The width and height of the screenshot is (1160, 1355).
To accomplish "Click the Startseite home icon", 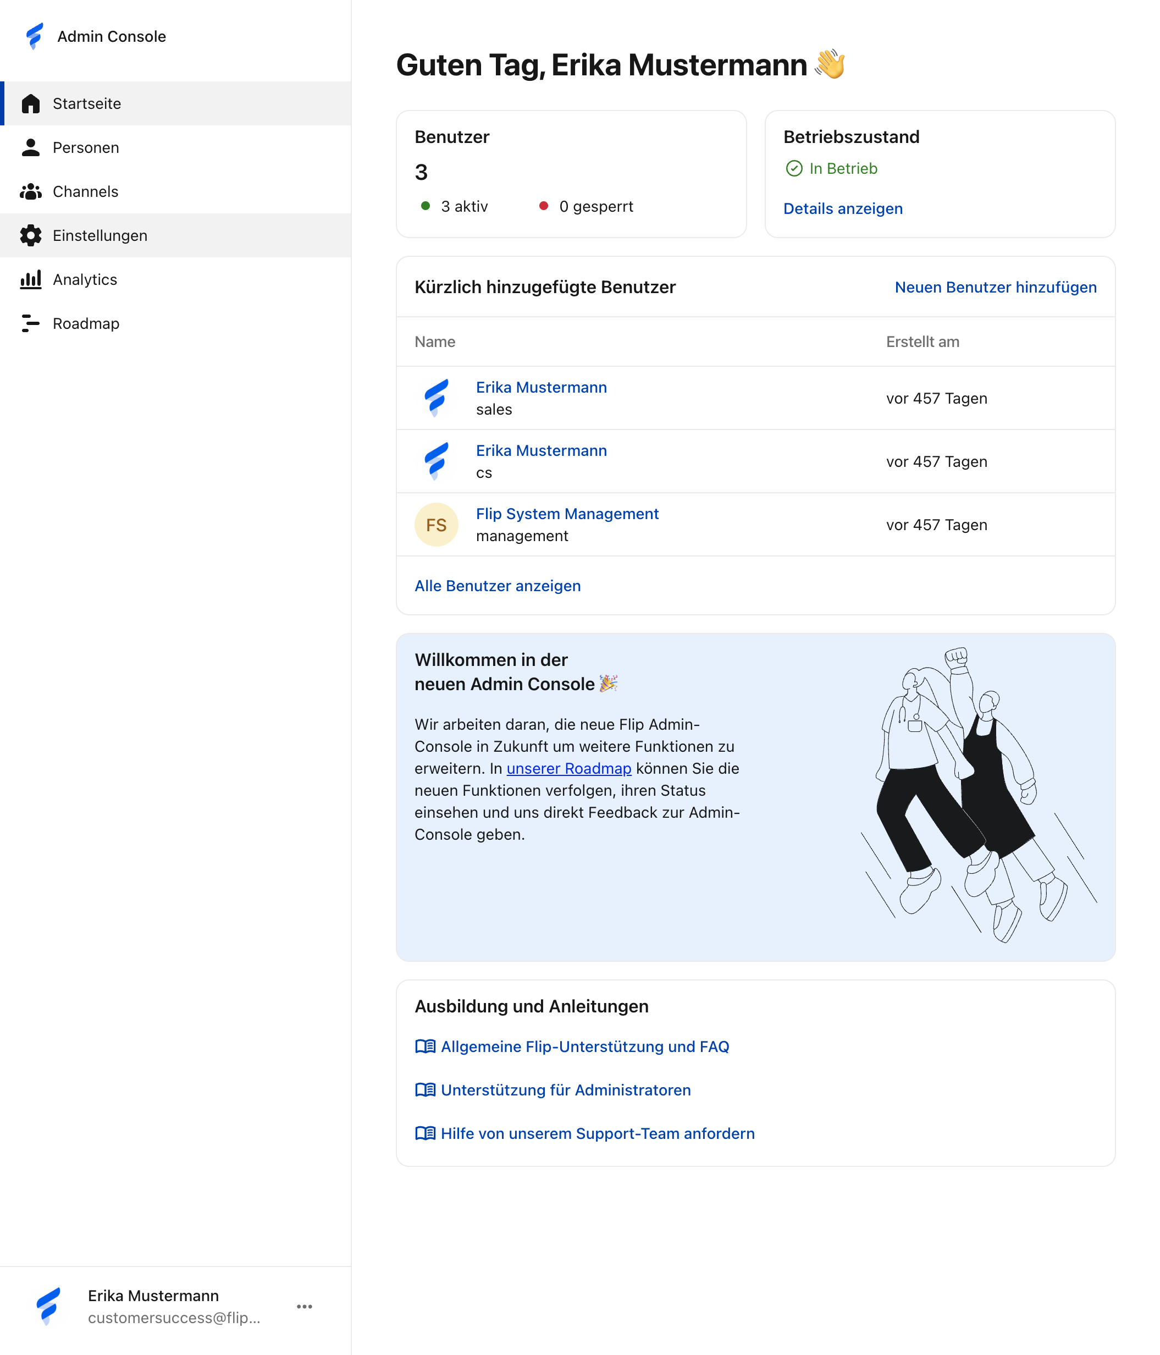I will pyautogui.click(x=31, y=103).
